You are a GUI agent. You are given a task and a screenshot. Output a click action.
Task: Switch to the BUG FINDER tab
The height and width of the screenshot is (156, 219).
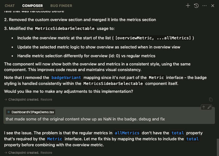(x=61, y=6)
